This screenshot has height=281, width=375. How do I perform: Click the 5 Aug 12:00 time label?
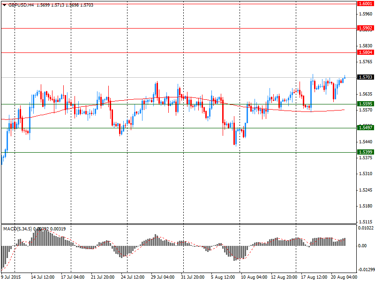tap(223, 277)
